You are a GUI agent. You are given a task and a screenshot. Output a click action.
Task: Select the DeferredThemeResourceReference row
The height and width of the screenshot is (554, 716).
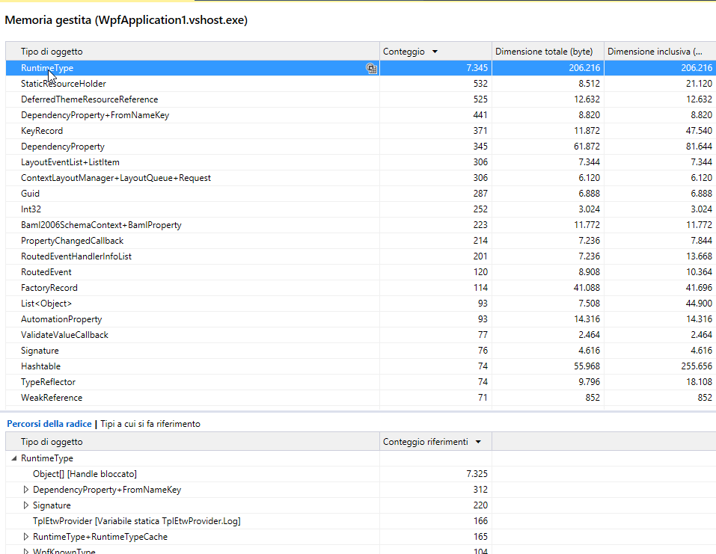[361, 99]
